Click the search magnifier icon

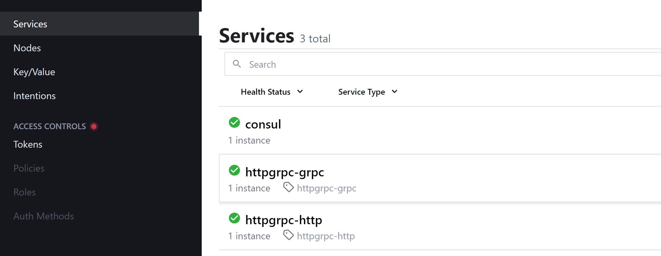tap(237, 64)
